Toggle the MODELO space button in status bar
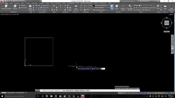175x98 pixels. [120, 93]
